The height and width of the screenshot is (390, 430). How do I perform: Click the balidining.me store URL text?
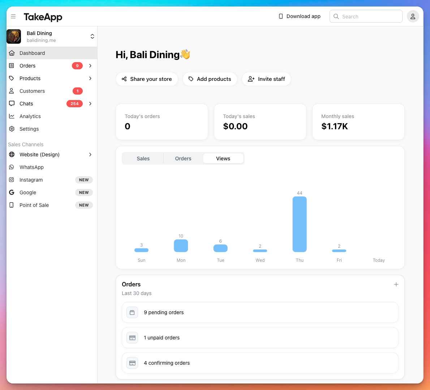[42, 40]
